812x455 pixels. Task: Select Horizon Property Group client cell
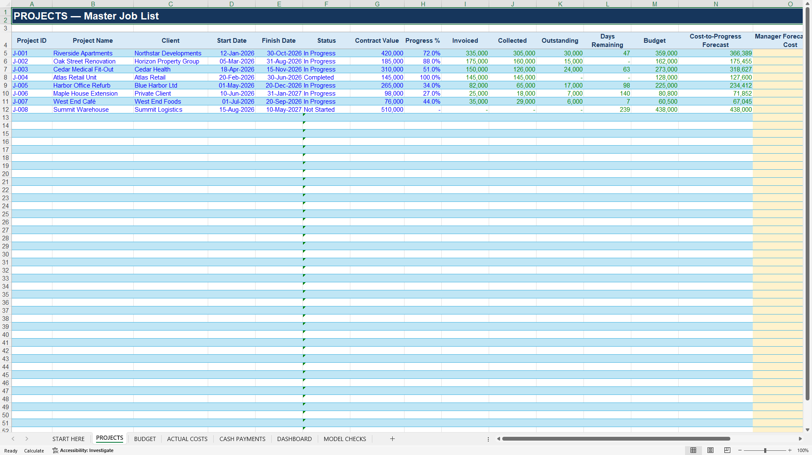(171, 61)
